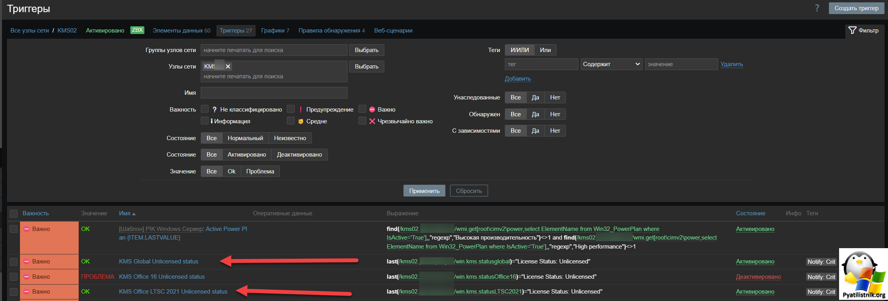The image size is (888, 301).
Task: Toggle the Фильтр tab
Action: point(864,31)
